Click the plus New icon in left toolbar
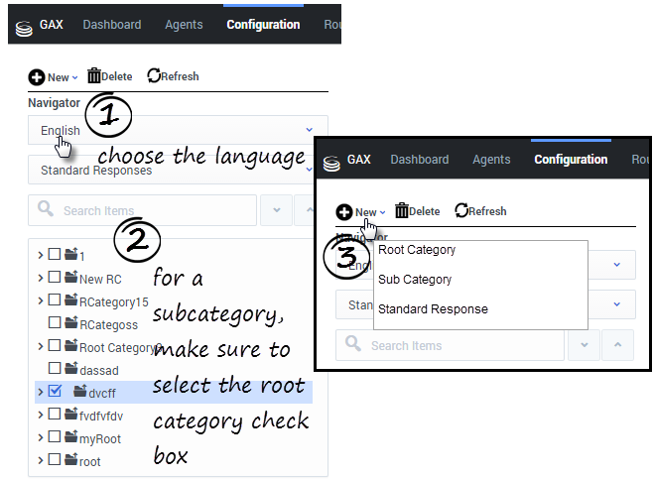The height and width of the screenshot is (479, 654). [37, 77]
